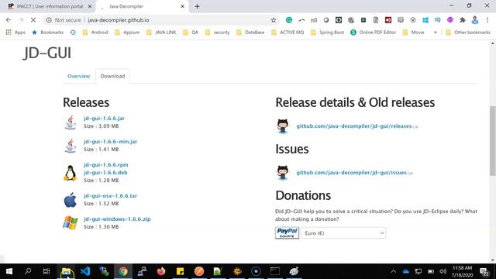This screenshot has height=279, width=496.
Task: Click the Java icon beside jd-gui-1.6.6.jar
Action: [x=71, y=122]
